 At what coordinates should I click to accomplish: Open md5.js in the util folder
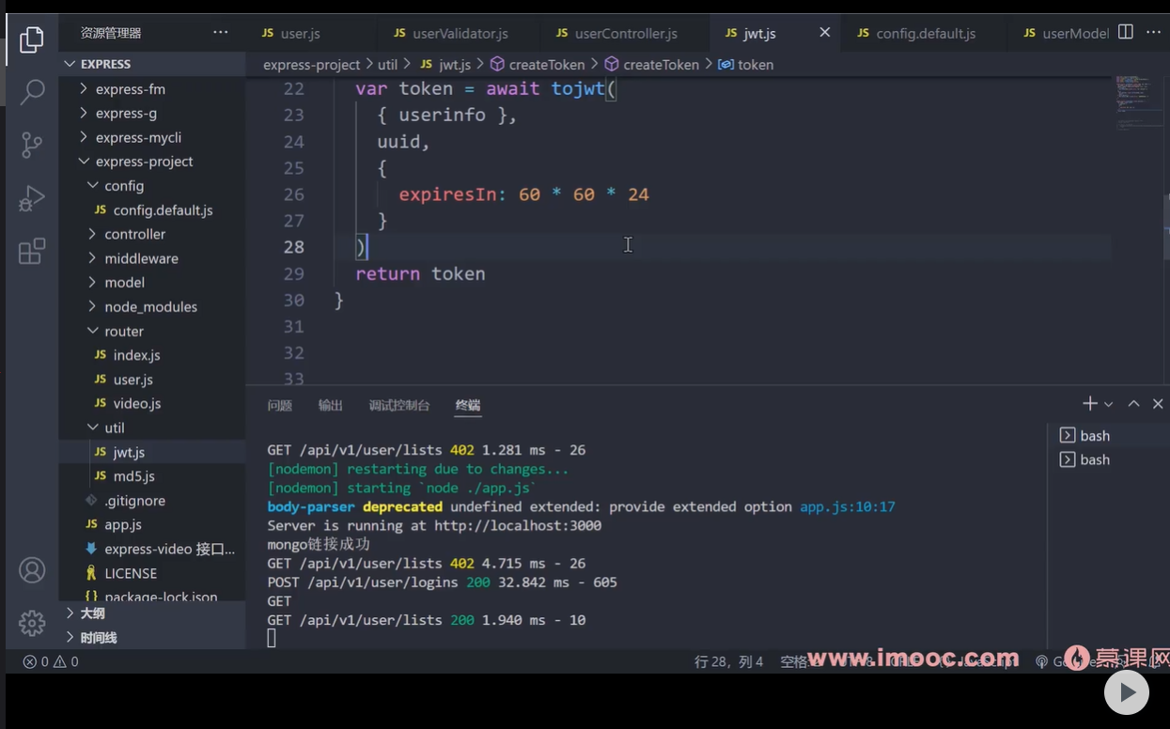click(152, 476)
